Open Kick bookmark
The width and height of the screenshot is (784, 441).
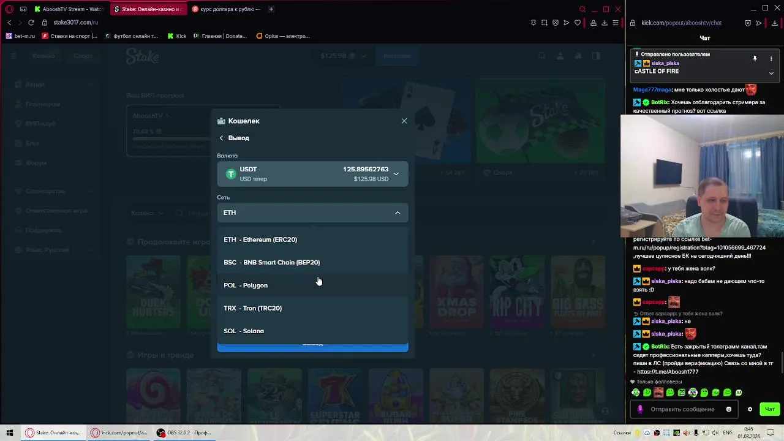(x=177, y=36)
